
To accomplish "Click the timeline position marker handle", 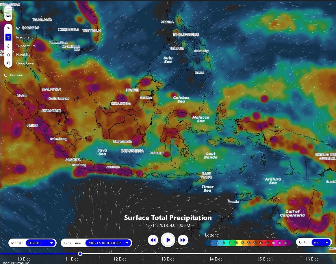I will [x=80, y=254].
